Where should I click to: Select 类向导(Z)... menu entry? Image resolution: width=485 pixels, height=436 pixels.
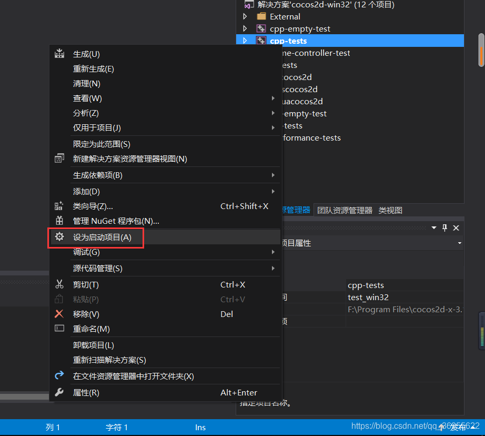(x=165, y=206)
